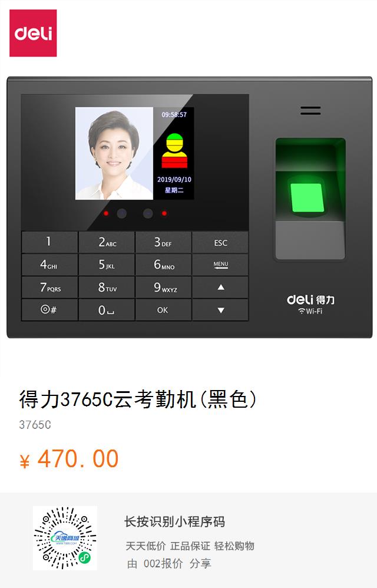Click the product title 得力3765C云考勤机
Viewport: 377px width, 588px height.
(108, 399)
